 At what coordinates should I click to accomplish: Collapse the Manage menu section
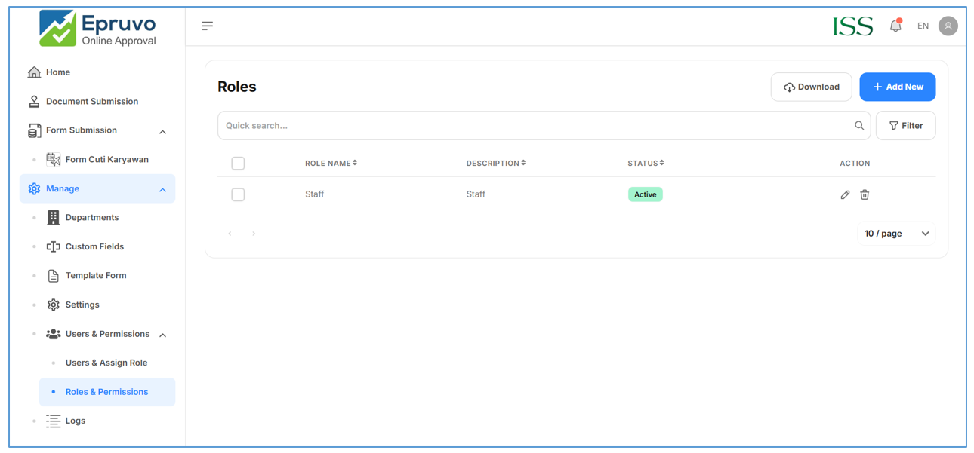point(162,190)
